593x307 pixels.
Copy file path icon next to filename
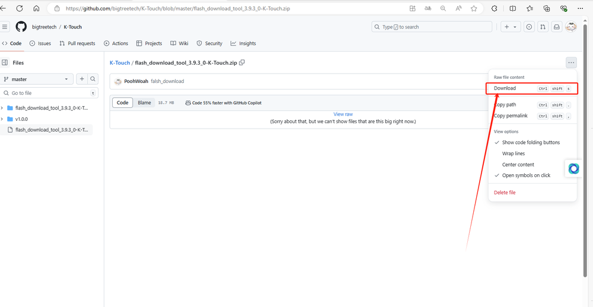tap(242, 62)
